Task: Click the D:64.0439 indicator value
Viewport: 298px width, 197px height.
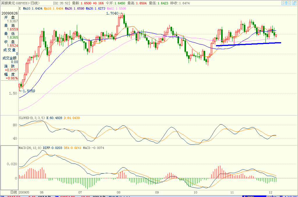Action: click(x=72, y=118)
